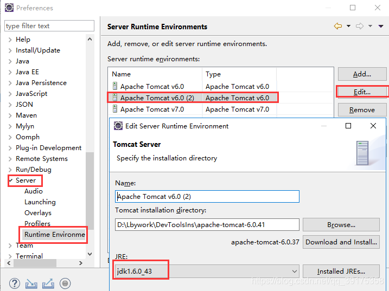The image size is (389, 291).
Task: Select Profilers under Server
Action: click(x=37, y=224)
